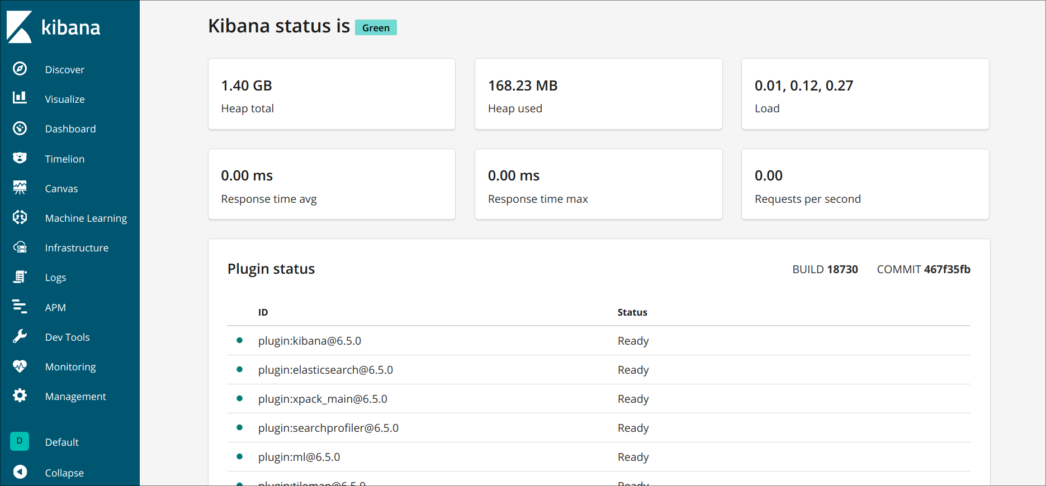Click the Plugin status heading
The image size is (1046, 486).
click(271, 269)
